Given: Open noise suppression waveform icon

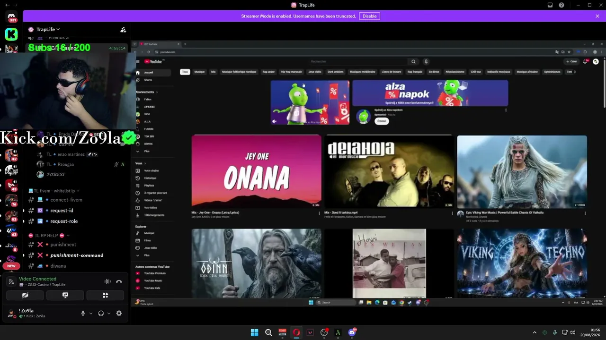Looking at the screenshot, I should (107, 281).
